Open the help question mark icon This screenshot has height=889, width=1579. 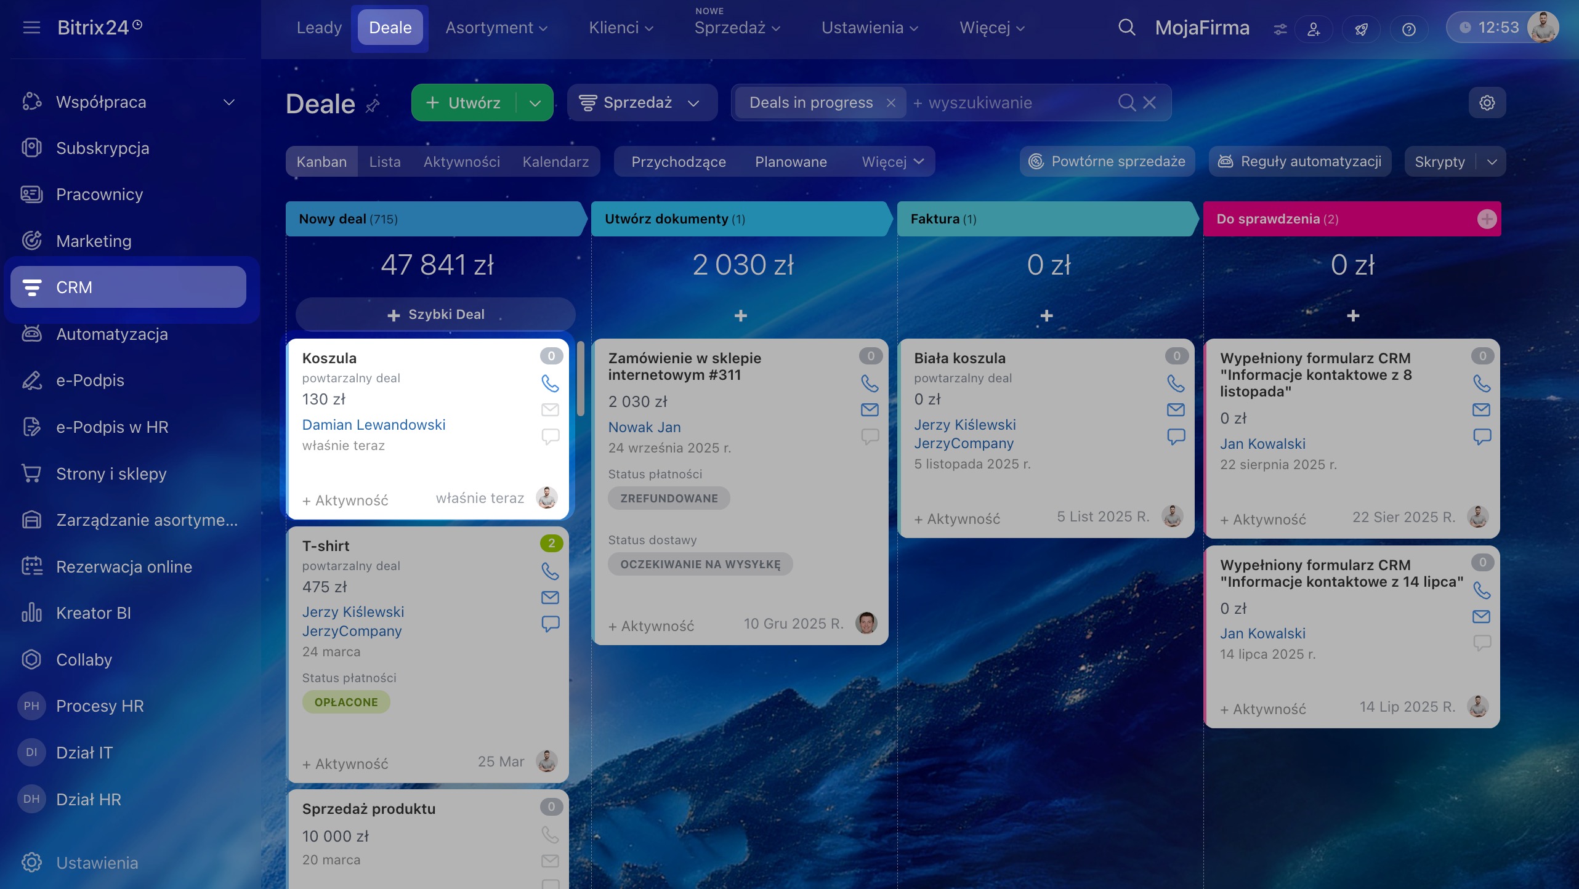point(1408,29)
